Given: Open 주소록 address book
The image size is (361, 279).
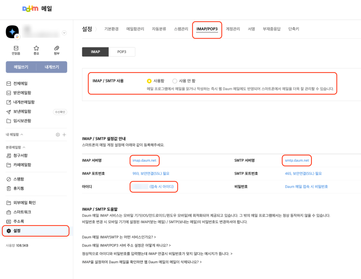Looking at the screenshot, I should 18,221.
